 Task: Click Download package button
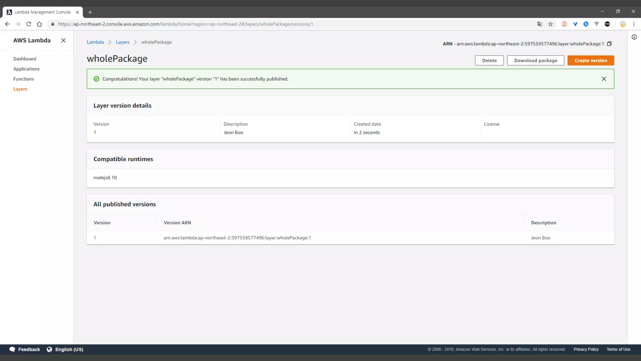tap(535, 60)
